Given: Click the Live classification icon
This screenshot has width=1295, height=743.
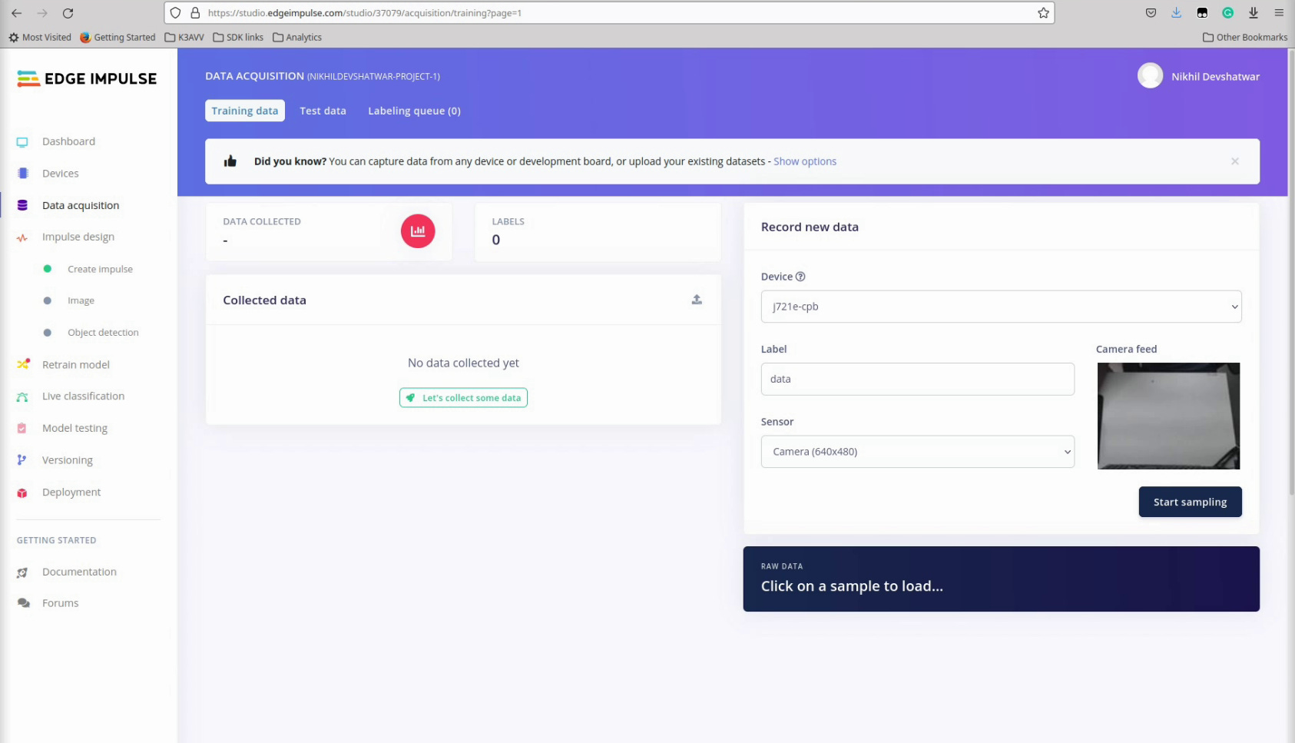Looking at the screenshot, I should (x=22, y=396).
